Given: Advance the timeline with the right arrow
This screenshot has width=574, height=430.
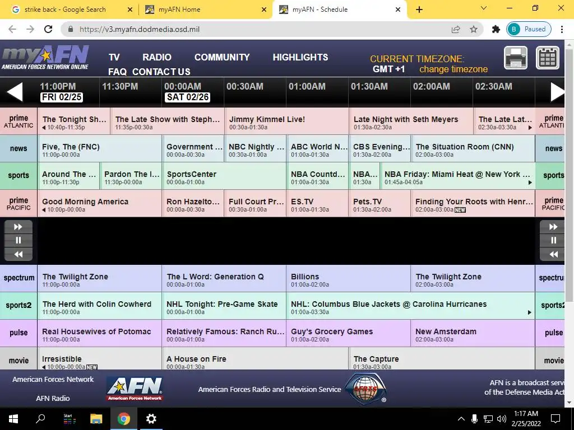Looking at the screenshot, I should coord(558,91).
